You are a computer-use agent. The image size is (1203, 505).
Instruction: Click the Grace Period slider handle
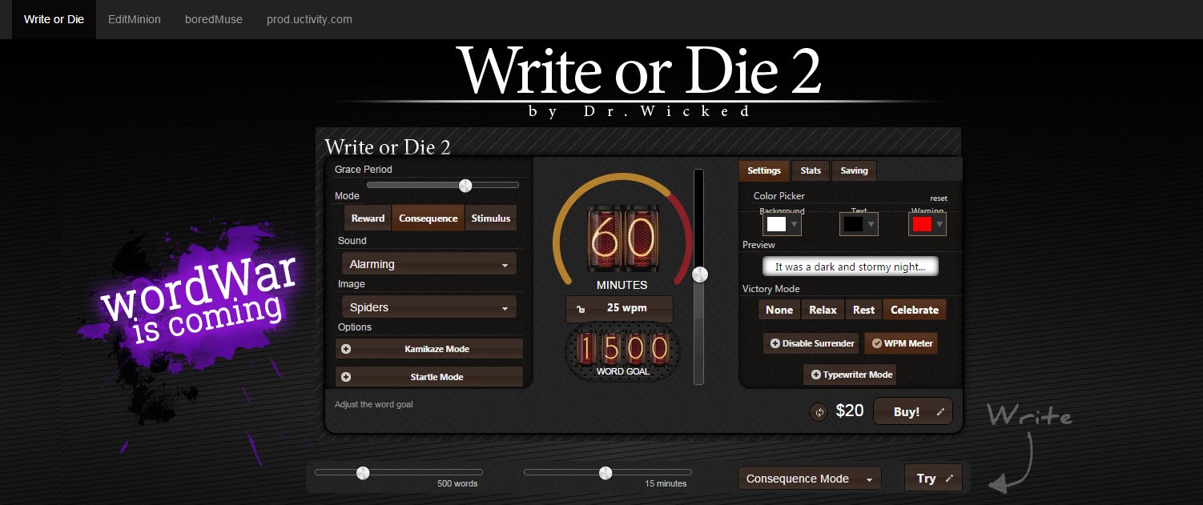465,186
